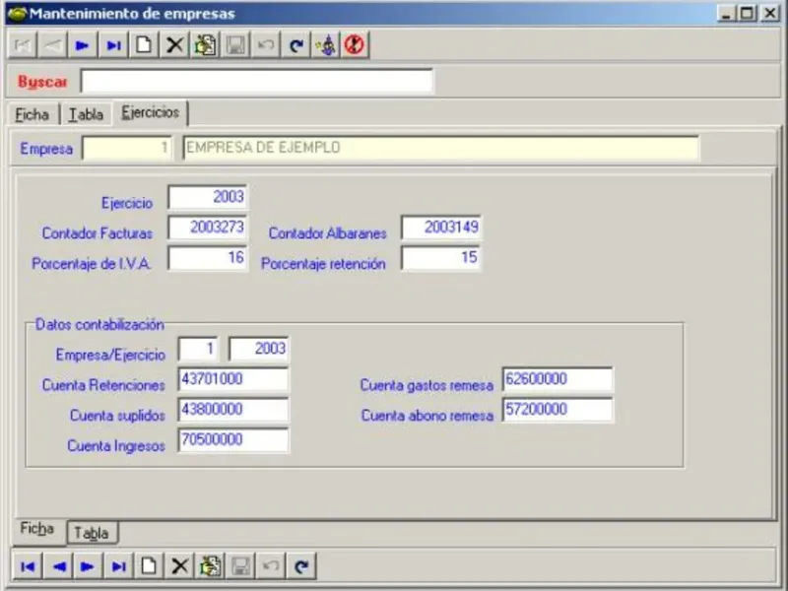Click the Ejercicio field showing 2003
Screen dimensions: 788x591
click(x=208, y=197)
